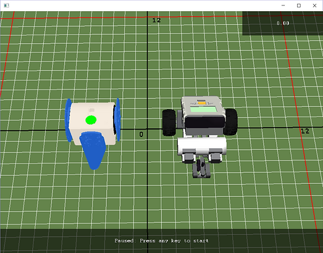Image resolution: width=323 pixels, height=253 pixels.
Task: Click the orange button on the LEGO robot
Action: click(x=202, y=103)
